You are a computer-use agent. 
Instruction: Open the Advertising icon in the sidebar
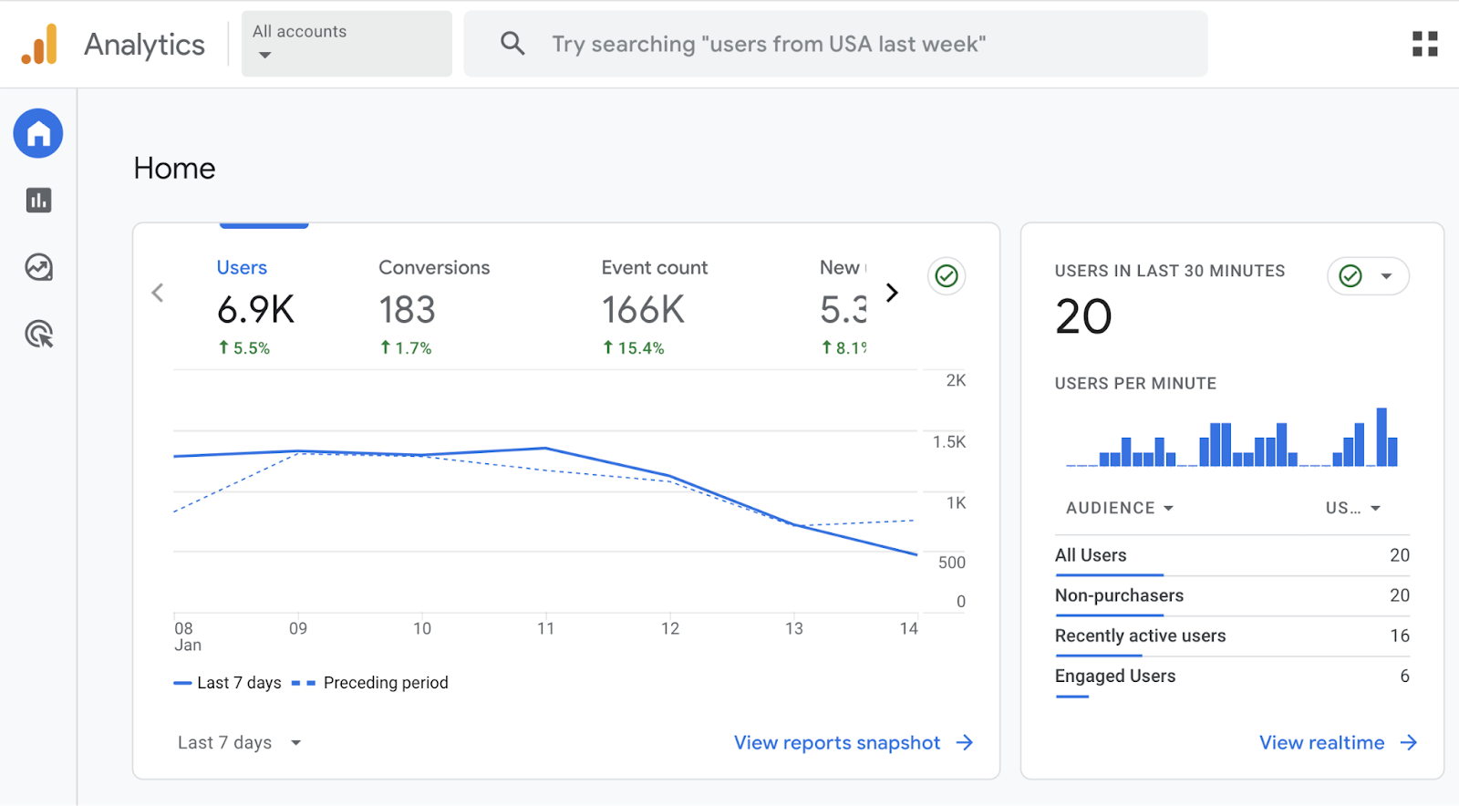point(38,335)
